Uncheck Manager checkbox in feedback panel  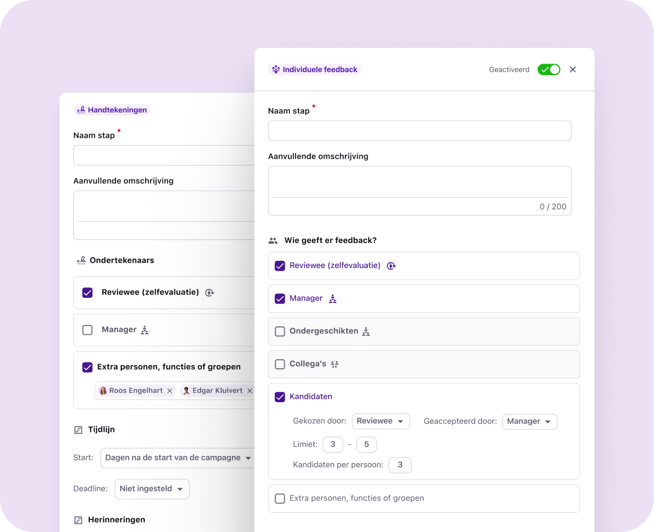280,298
